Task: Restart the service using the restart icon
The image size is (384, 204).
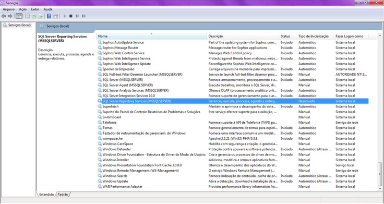Action: (x=84, y=16)
